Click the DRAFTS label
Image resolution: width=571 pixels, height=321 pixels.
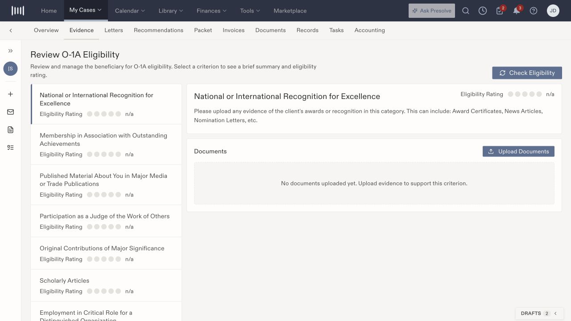tap(531, 313)
